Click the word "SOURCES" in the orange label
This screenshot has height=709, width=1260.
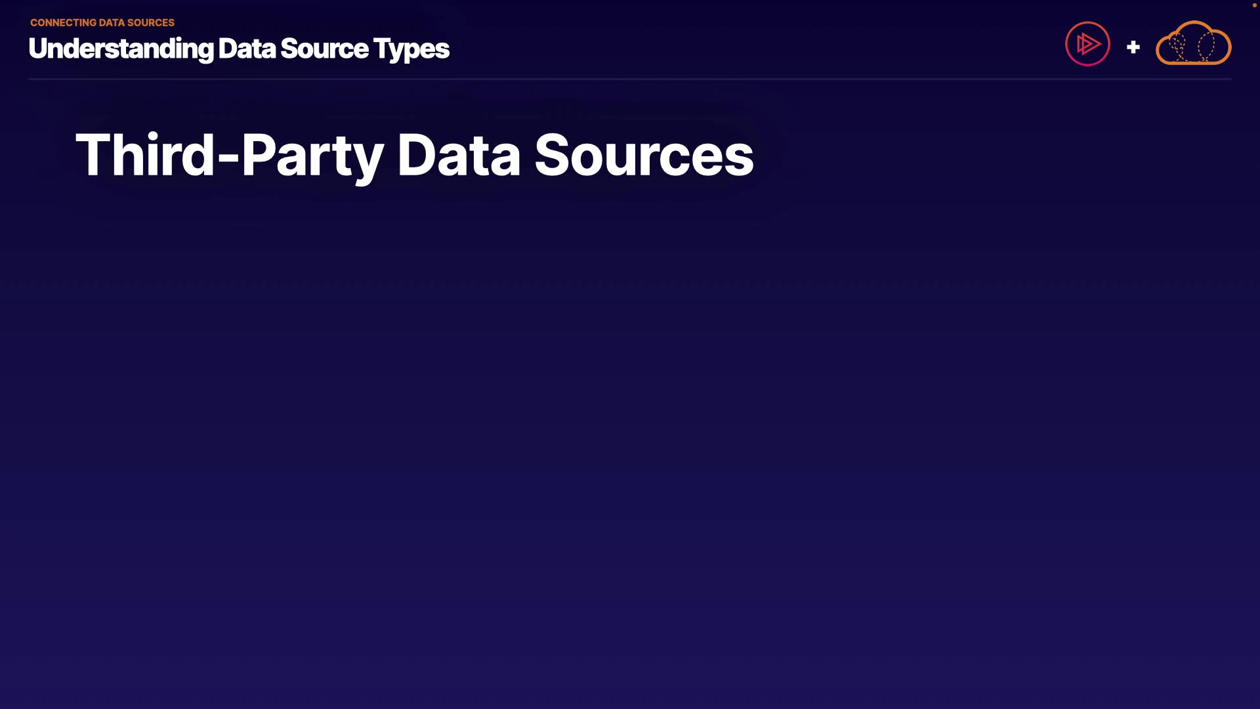click(x=151, y=22)
